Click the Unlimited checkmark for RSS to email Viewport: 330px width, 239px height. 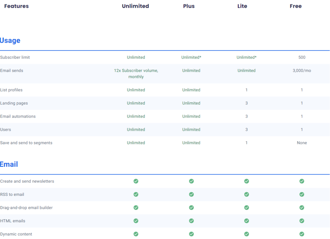pyautogui.click(x=136, y=195)
